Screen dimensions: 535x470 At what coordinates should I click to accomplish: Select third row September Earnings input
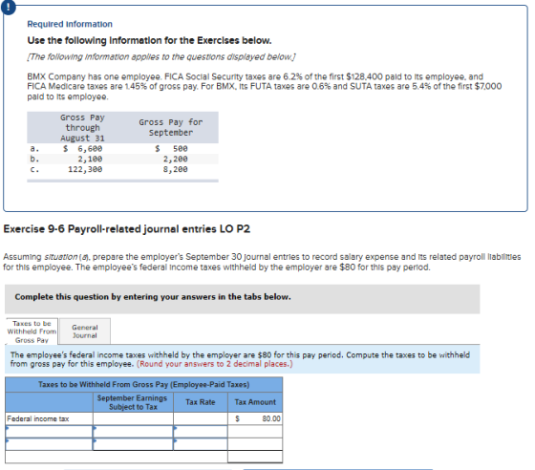[x=133, y=444]
